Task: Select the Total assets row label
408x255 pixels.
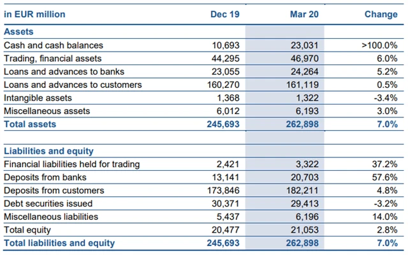Action: click(30, 124)
